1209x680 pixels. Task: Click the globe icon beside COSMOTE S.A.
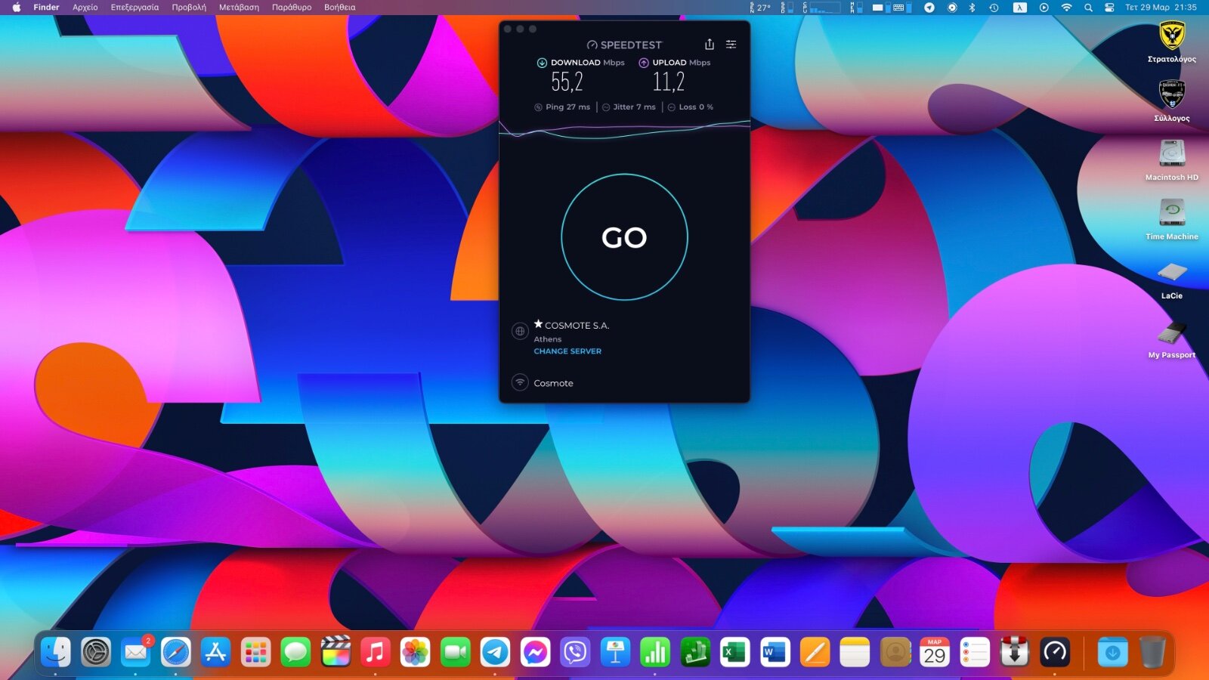click(x=520, y=331)
